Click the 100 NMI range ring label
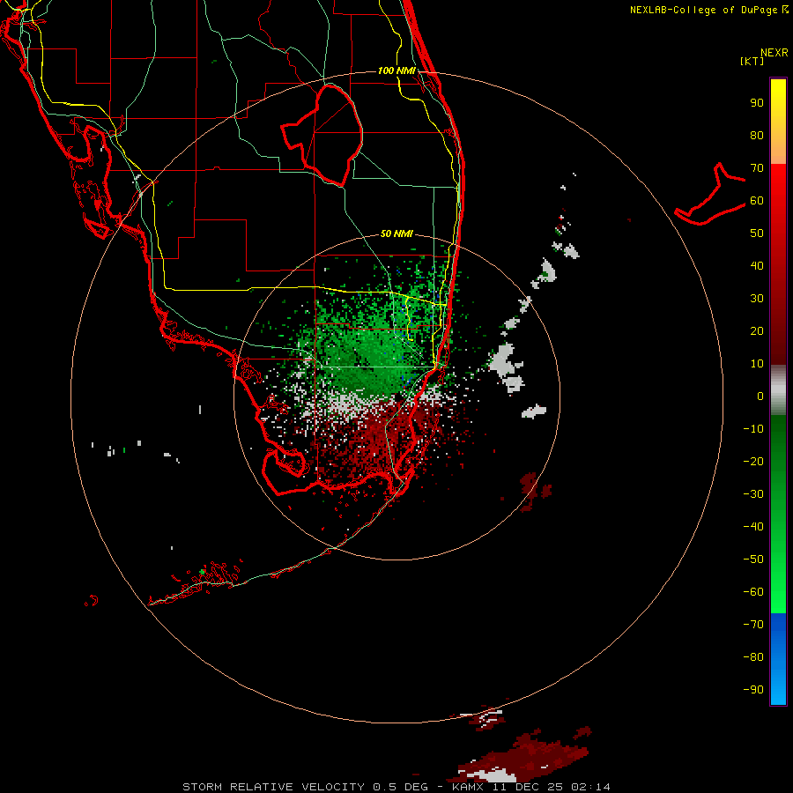Image resolution: width=793 pixels, height=793 pixels. [396, 70]
